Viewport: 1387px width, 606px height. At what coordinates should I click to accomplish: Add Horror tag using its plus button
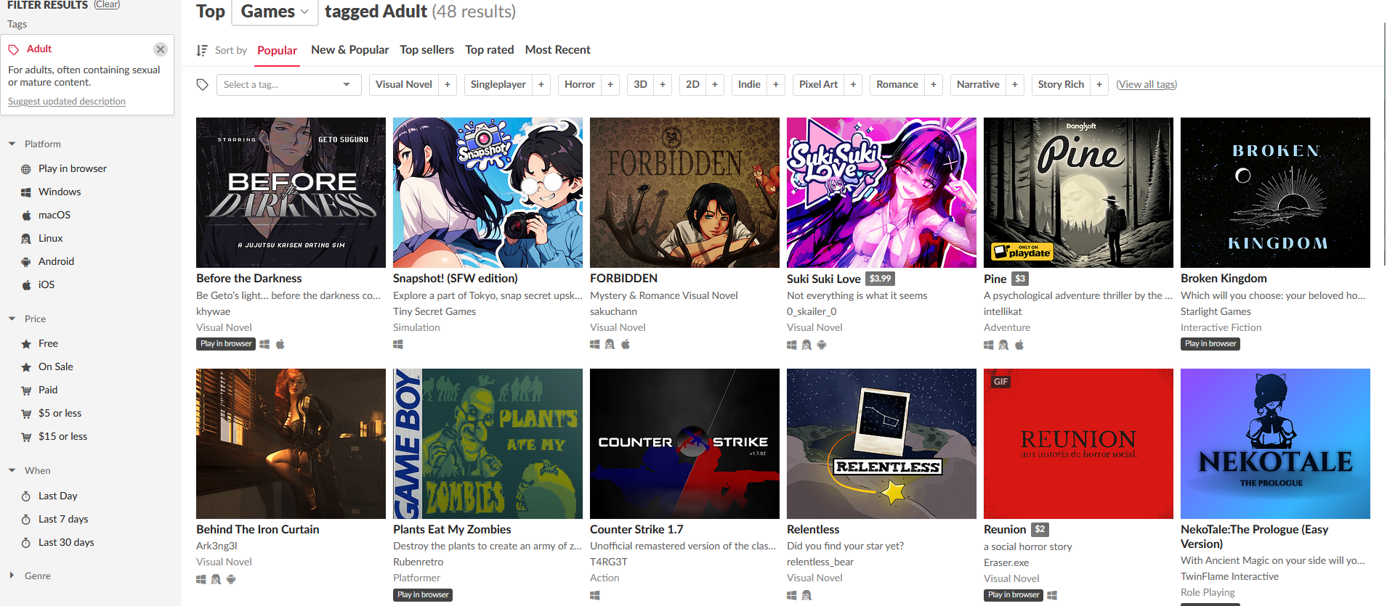coord(610,85)
